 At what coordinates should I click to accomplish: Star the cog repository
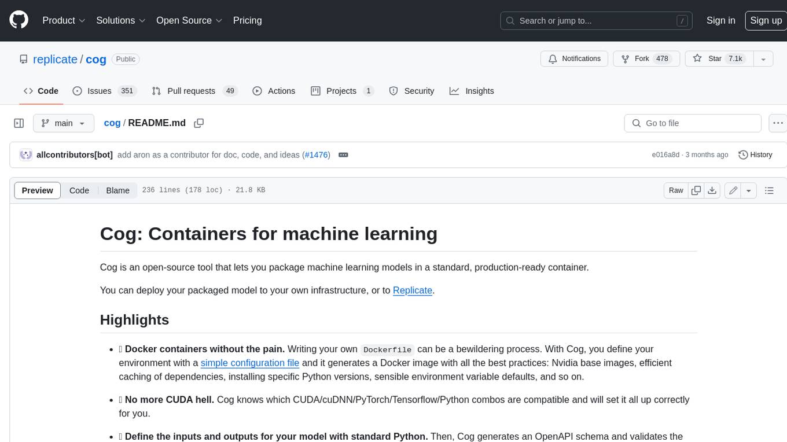[x=719, y=58]
